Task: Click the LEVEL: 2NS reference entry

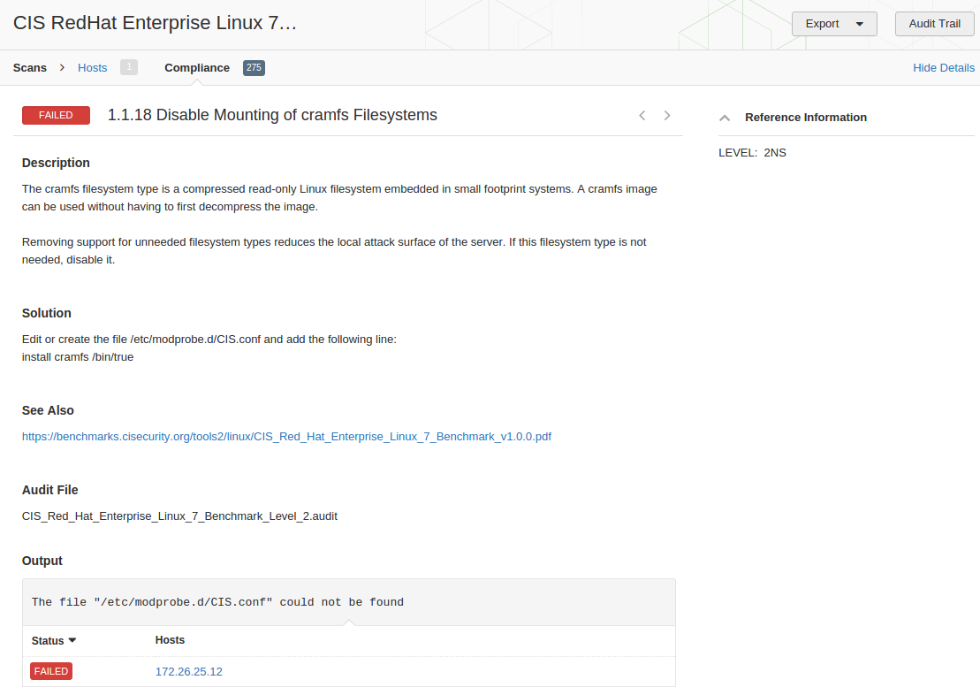Action: pos(753,153)
